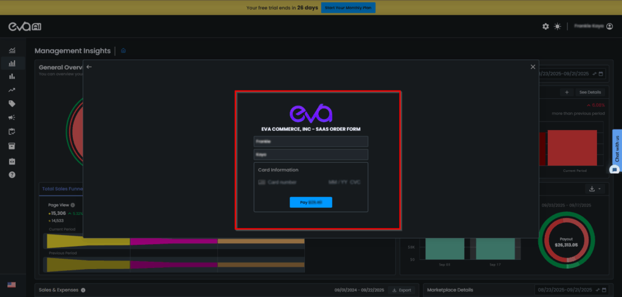This screenshot has width=622, height=297.
Task: Click the Sales & Expenses info icon
Action: (x=83, y=290)
